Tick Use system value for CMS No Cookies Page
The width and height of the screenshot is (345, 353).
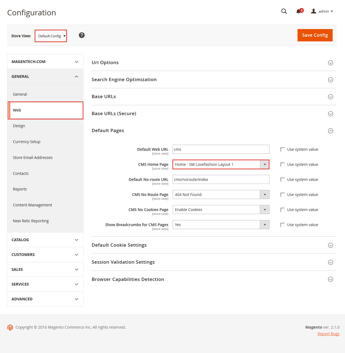pyautogui.click(x=282, y=210)
